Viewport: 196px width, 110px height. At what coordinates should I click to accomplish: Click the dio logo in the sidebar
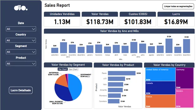21,8
